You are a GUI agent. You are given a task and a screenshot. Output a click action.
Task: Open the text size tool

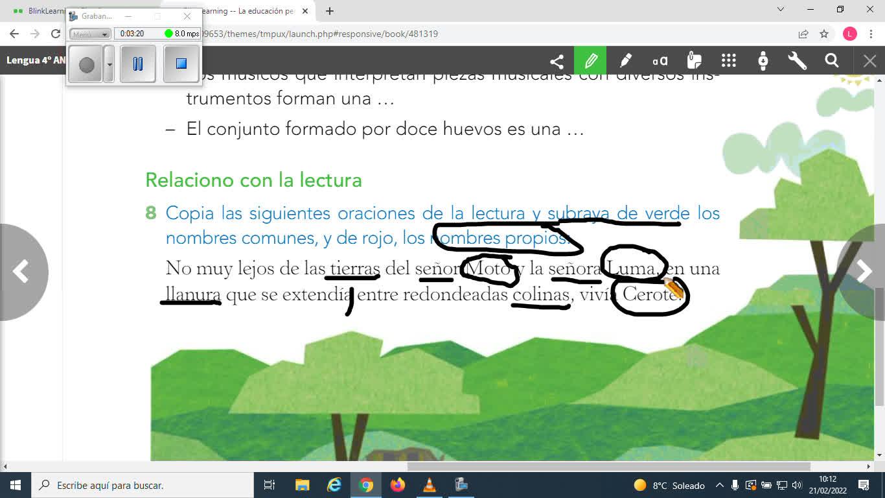[660, 61]
